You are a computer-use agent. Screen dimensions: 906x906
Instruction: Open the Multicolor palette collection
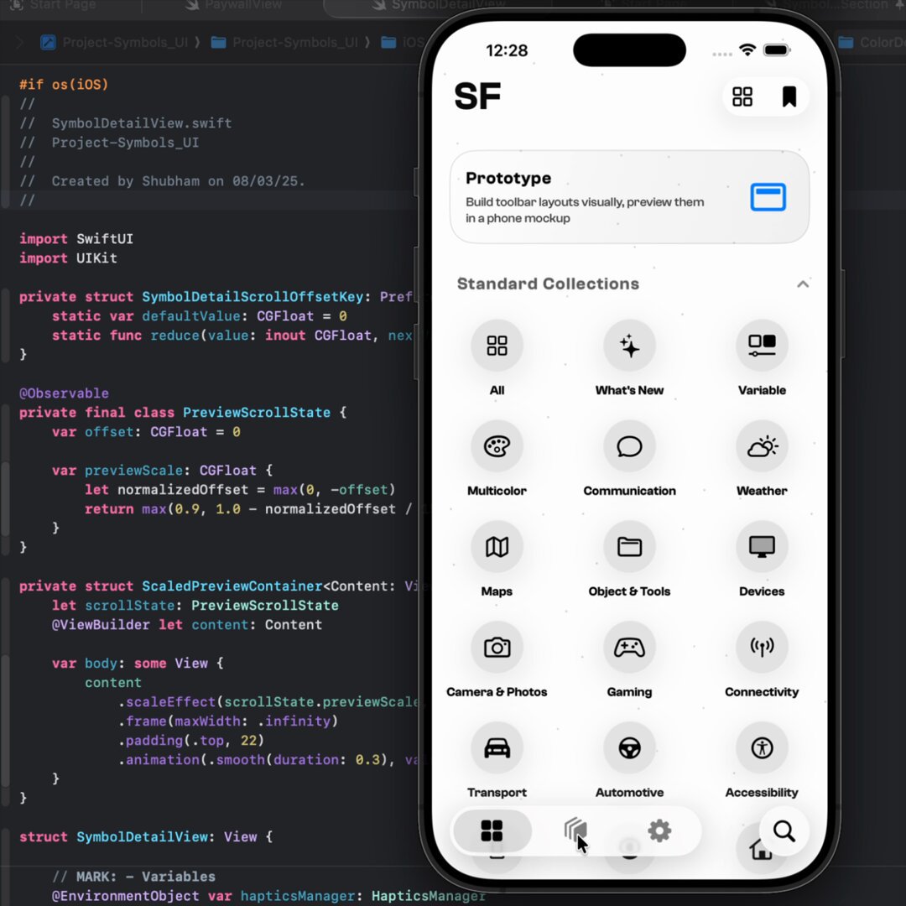[x=497, y=446]
